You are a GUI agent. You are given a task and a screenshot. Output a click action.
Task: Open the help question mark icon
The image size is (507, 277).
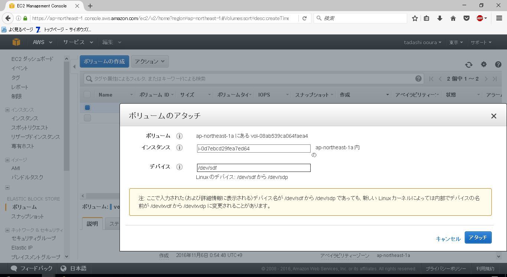coord(498,64)
